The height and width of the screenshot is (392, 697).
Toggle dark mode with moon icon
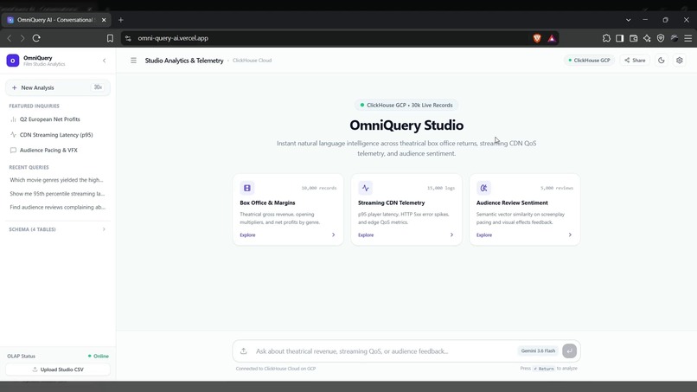662,61
